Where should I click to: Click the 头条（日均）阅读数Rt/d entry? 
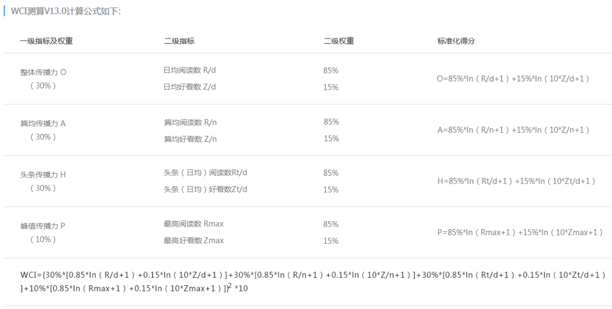206,173
